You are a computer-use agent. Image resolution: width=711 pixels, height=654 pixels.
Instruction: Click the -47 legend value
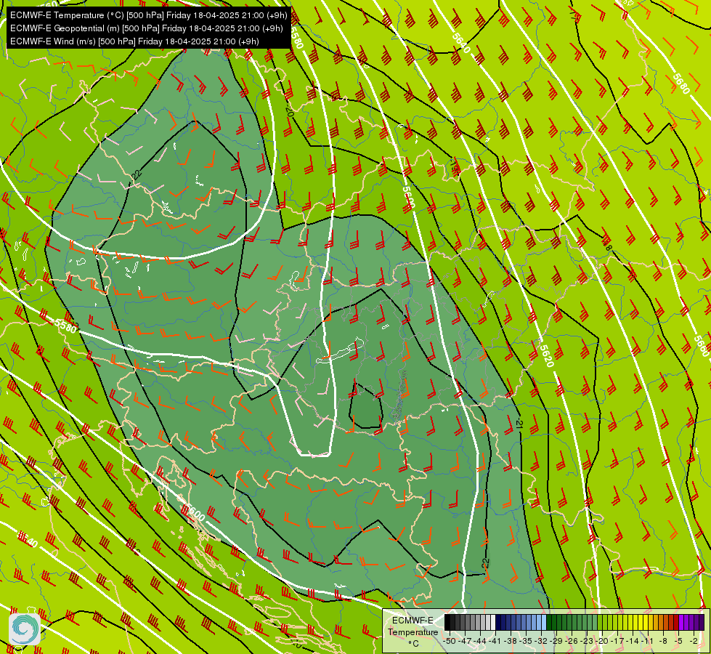coord(464,642)
